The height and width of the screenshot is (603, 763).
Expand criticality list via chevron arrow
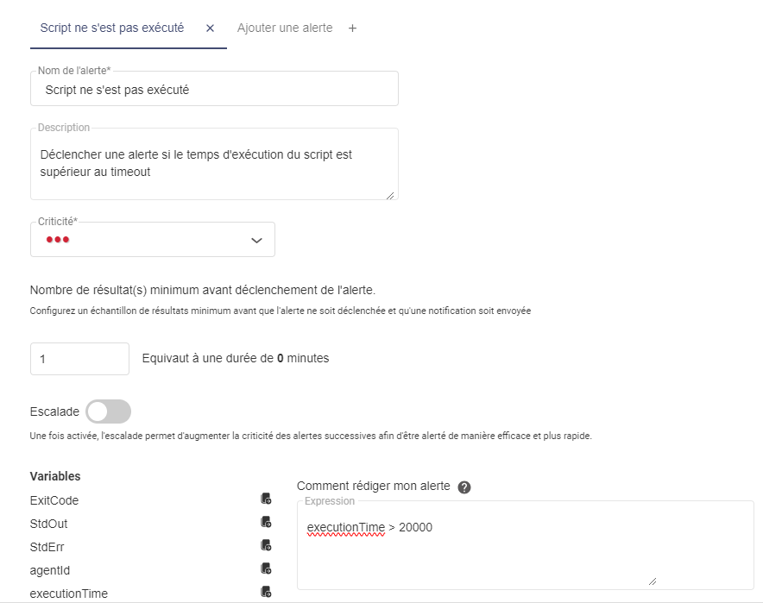click(x=256, y=240)
